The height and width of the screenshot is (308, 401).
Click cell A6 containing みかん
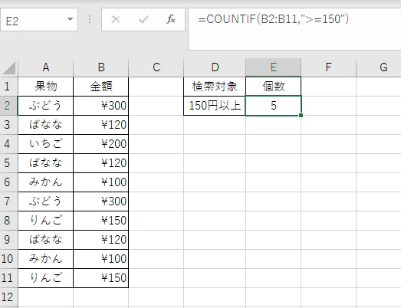(x=46, y=182)
